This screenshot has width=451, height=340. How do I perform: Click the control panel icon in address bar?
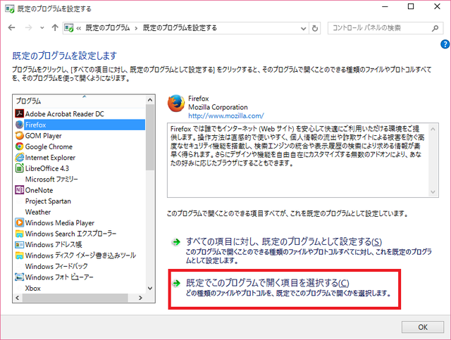69,28
